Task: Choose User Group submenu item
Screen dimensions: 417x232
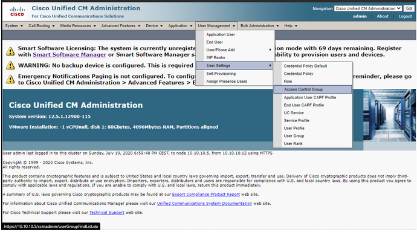Action: pyautogui.click(x=313, y=136)
